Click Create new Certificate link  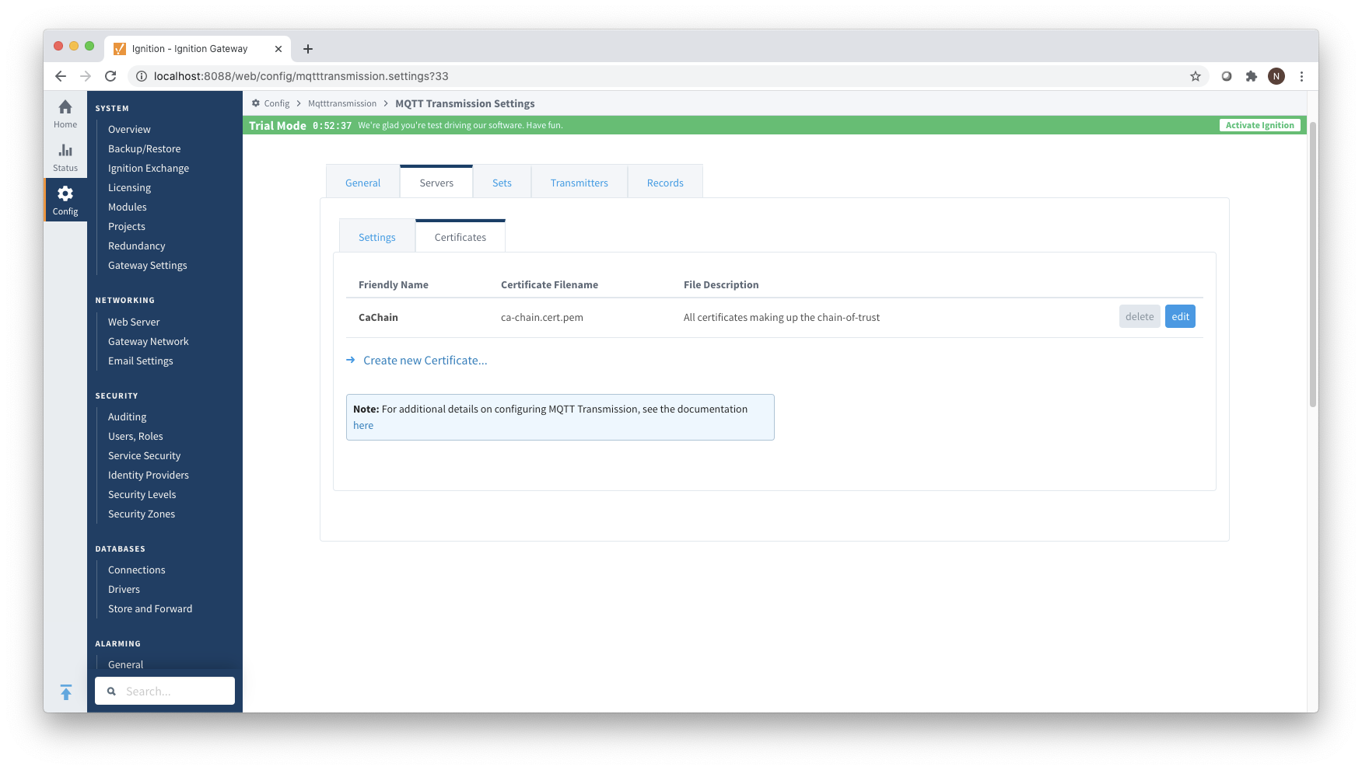[x=425, y=361]
